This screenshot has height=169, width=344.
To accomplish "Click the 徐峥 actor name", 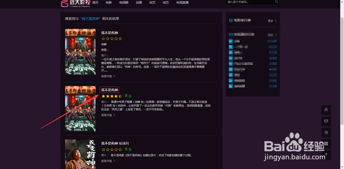I will [104, 44].
